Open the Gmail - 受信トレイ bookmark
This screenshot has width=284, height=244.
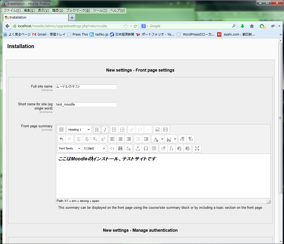(49, 34)
